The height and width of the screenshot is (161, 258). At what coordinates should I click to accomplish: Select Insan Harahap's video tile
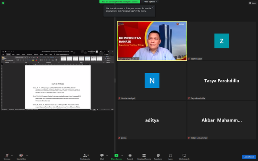point(152,41)
